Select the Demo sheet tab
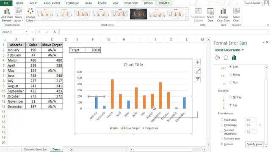Image resolution: width=271 pixels, height=152 pixels. click(x=56, y=149)
